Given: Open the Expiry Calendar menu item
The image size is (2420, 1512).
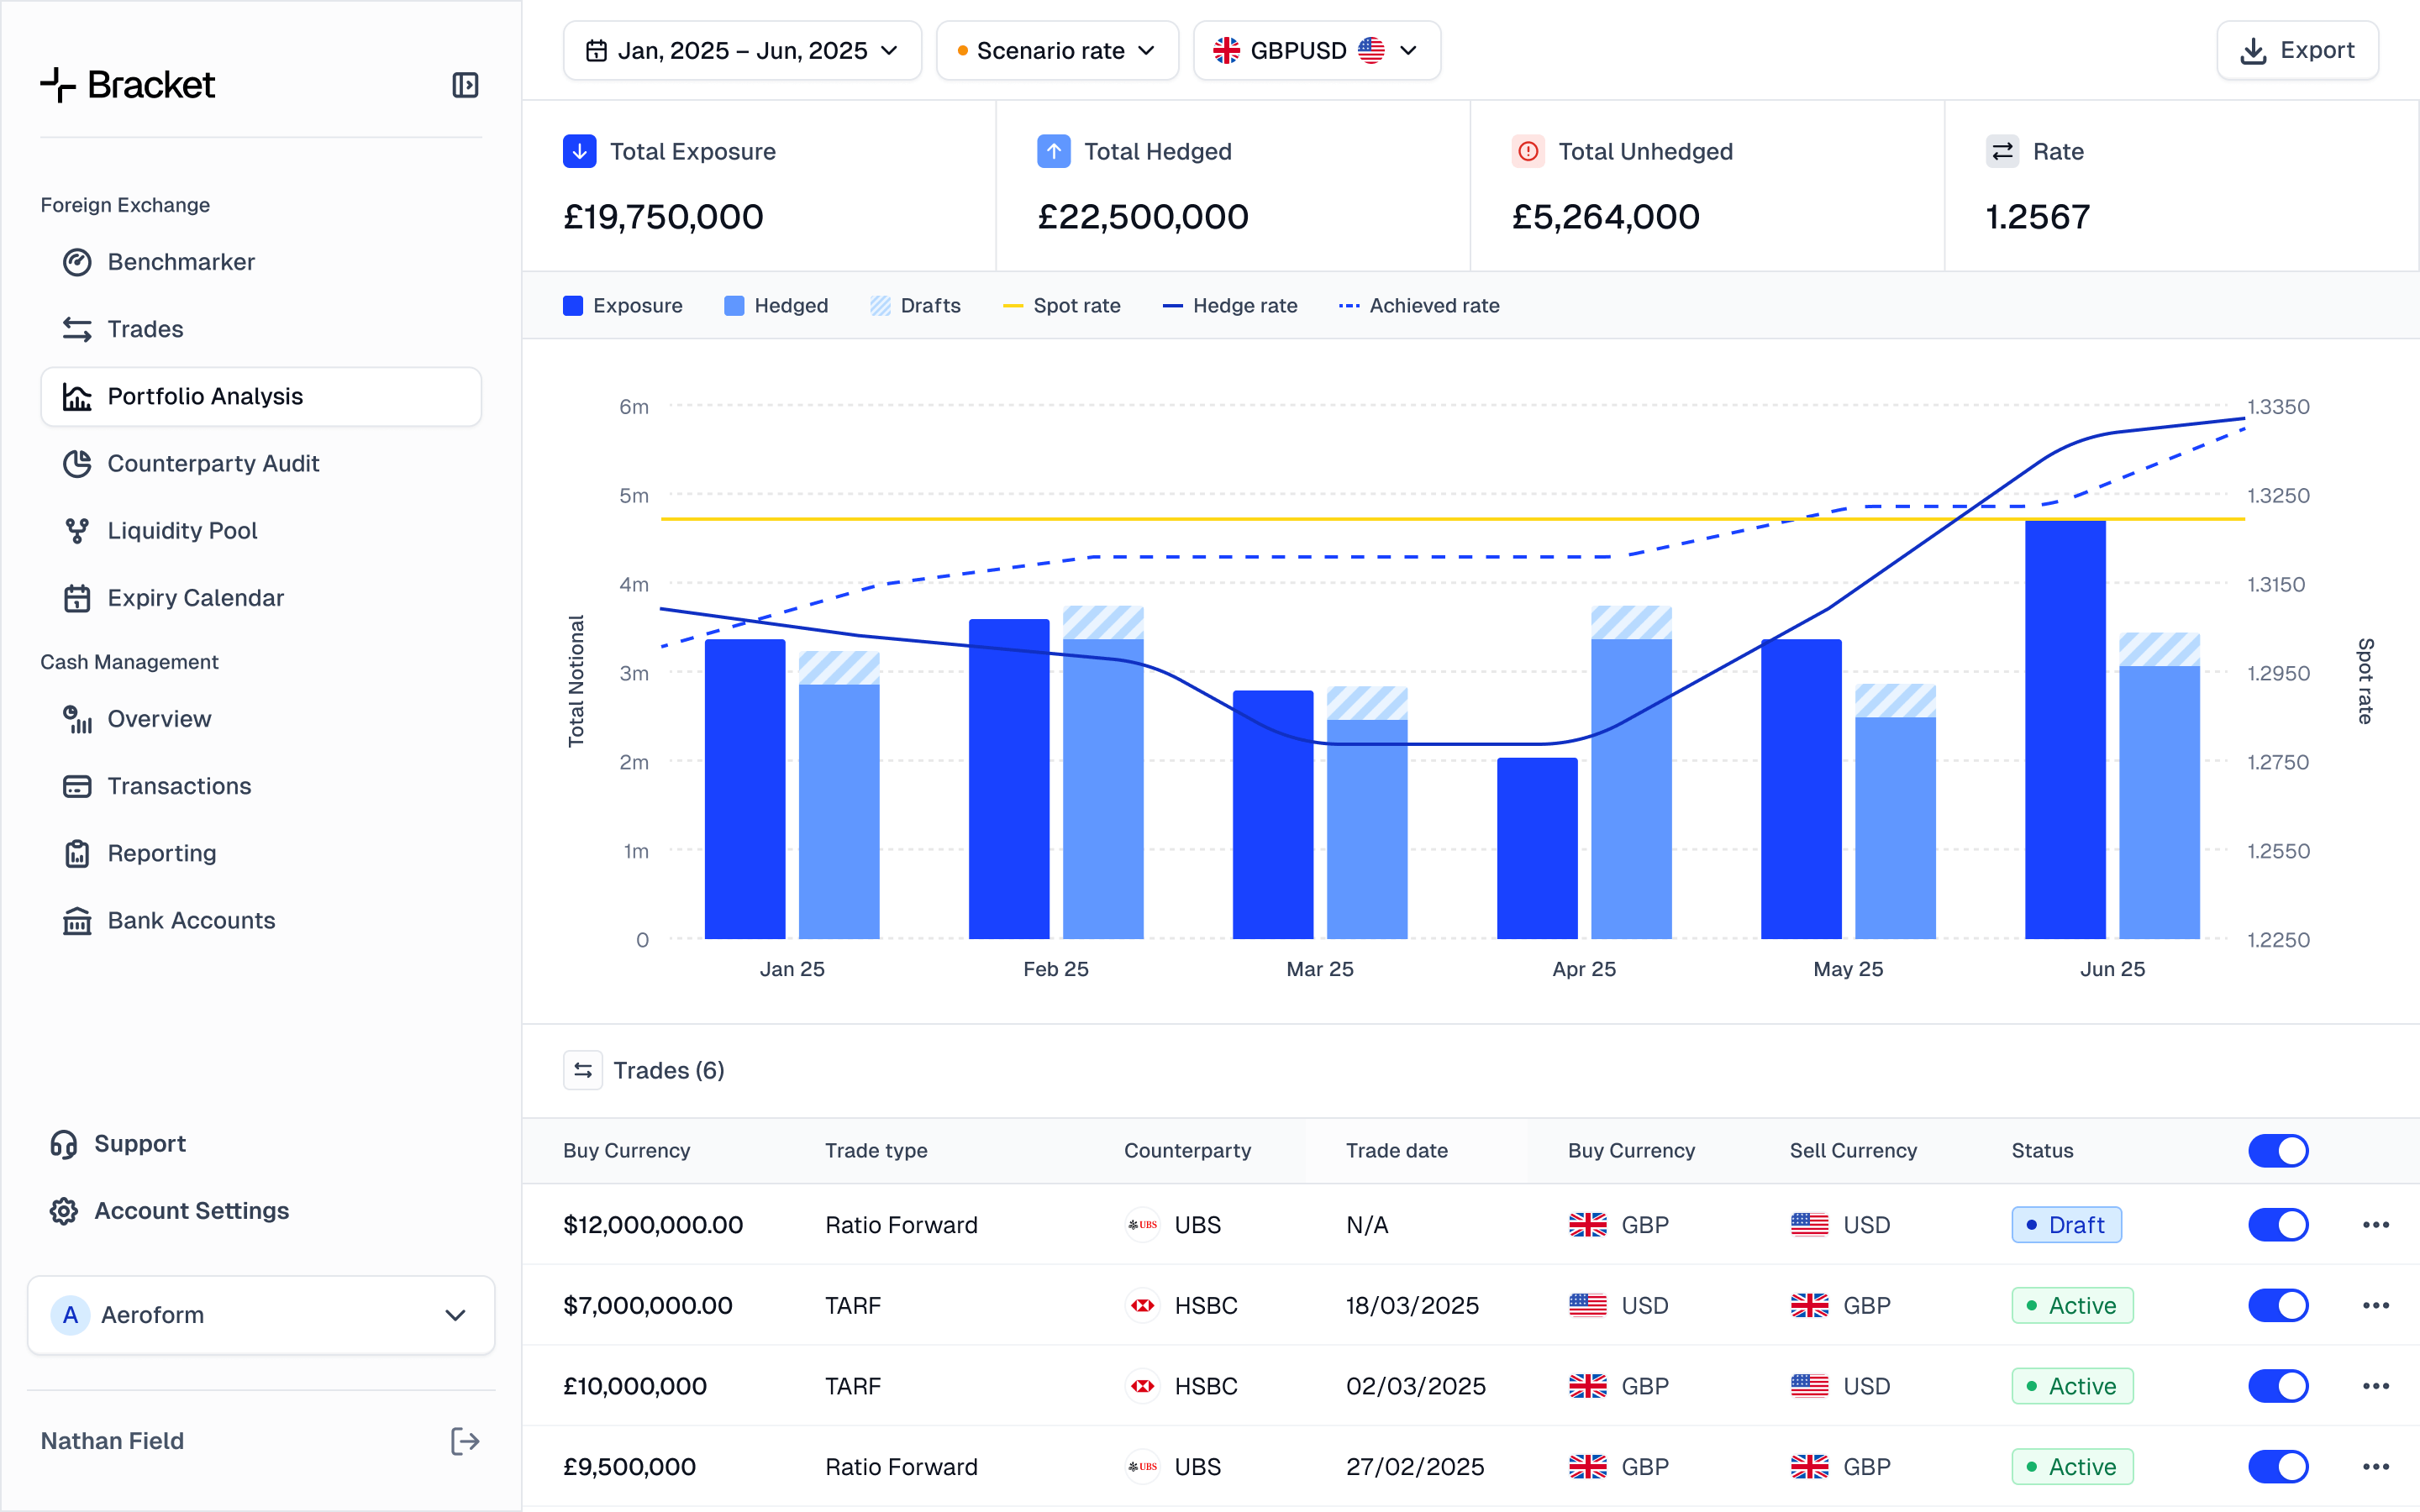Looking at the screenshot, I should 196,598.
